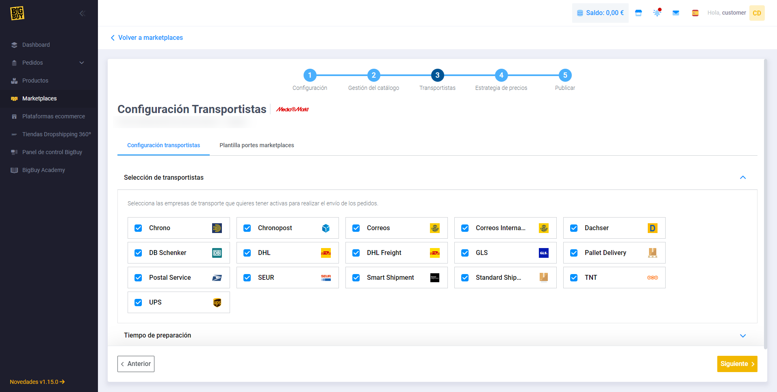This screenshot has width=777, height=392.
Task: Toggle the DHL Freight checkbox
Action: pos(356,253)
